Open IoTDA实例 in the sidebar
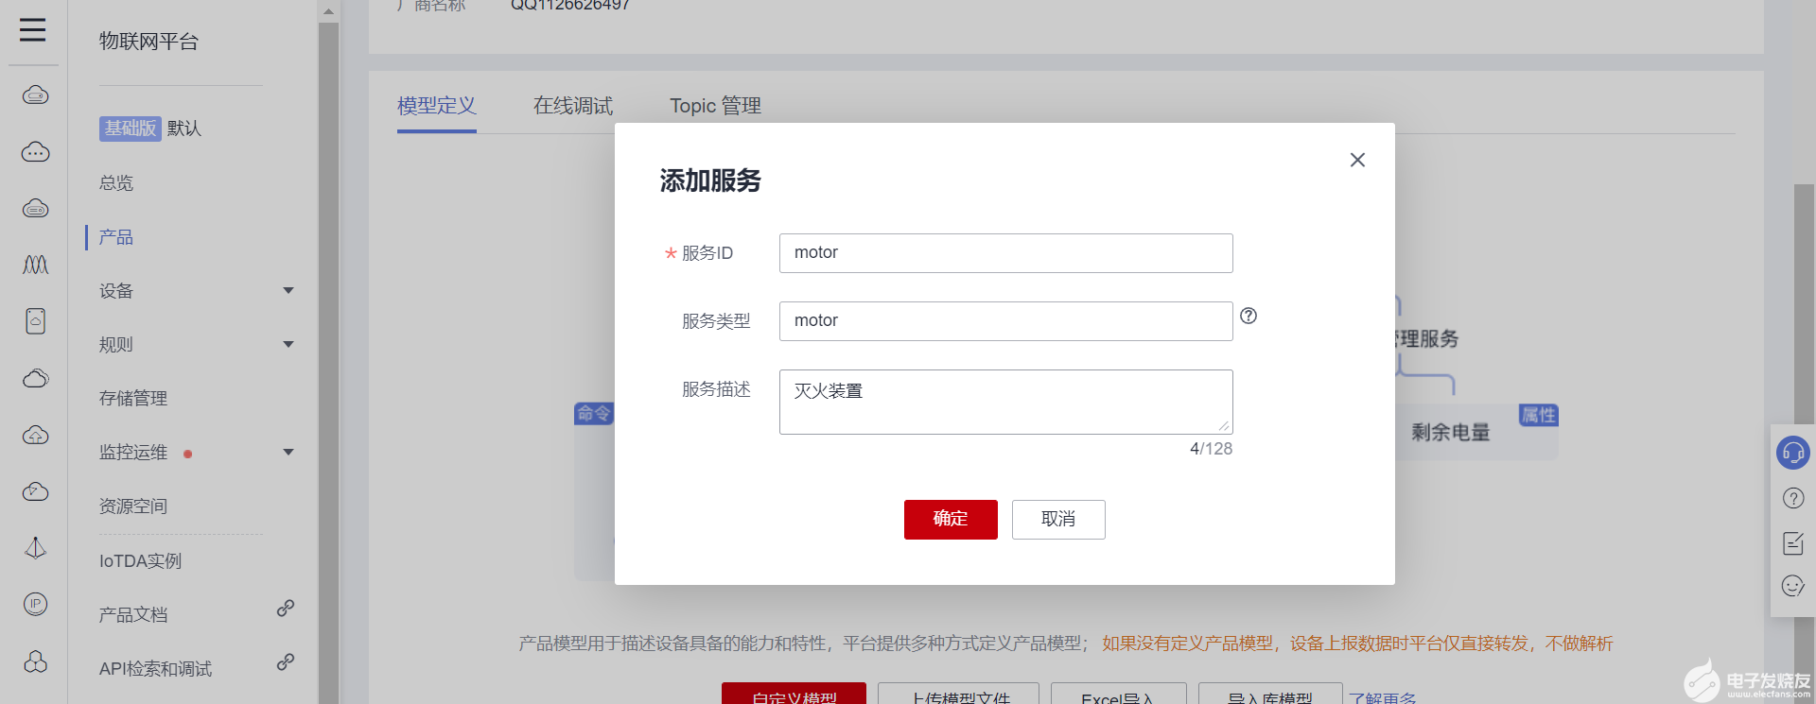 pyautogui.click(x=140, y=560)
